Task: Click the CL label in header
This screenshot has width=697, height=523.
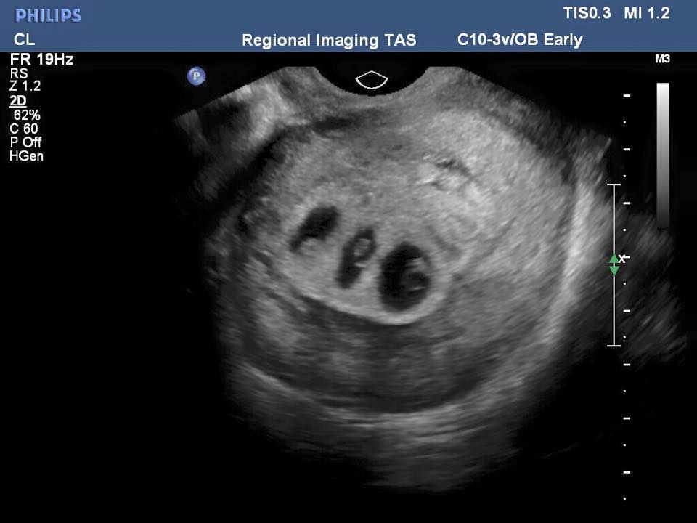Action: coord(24,40)
